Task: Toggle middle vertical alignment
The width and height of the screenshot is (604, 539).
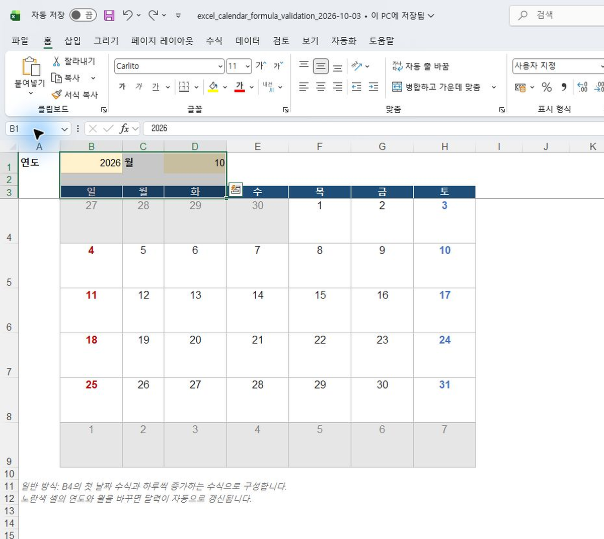Action: point(321,66)
